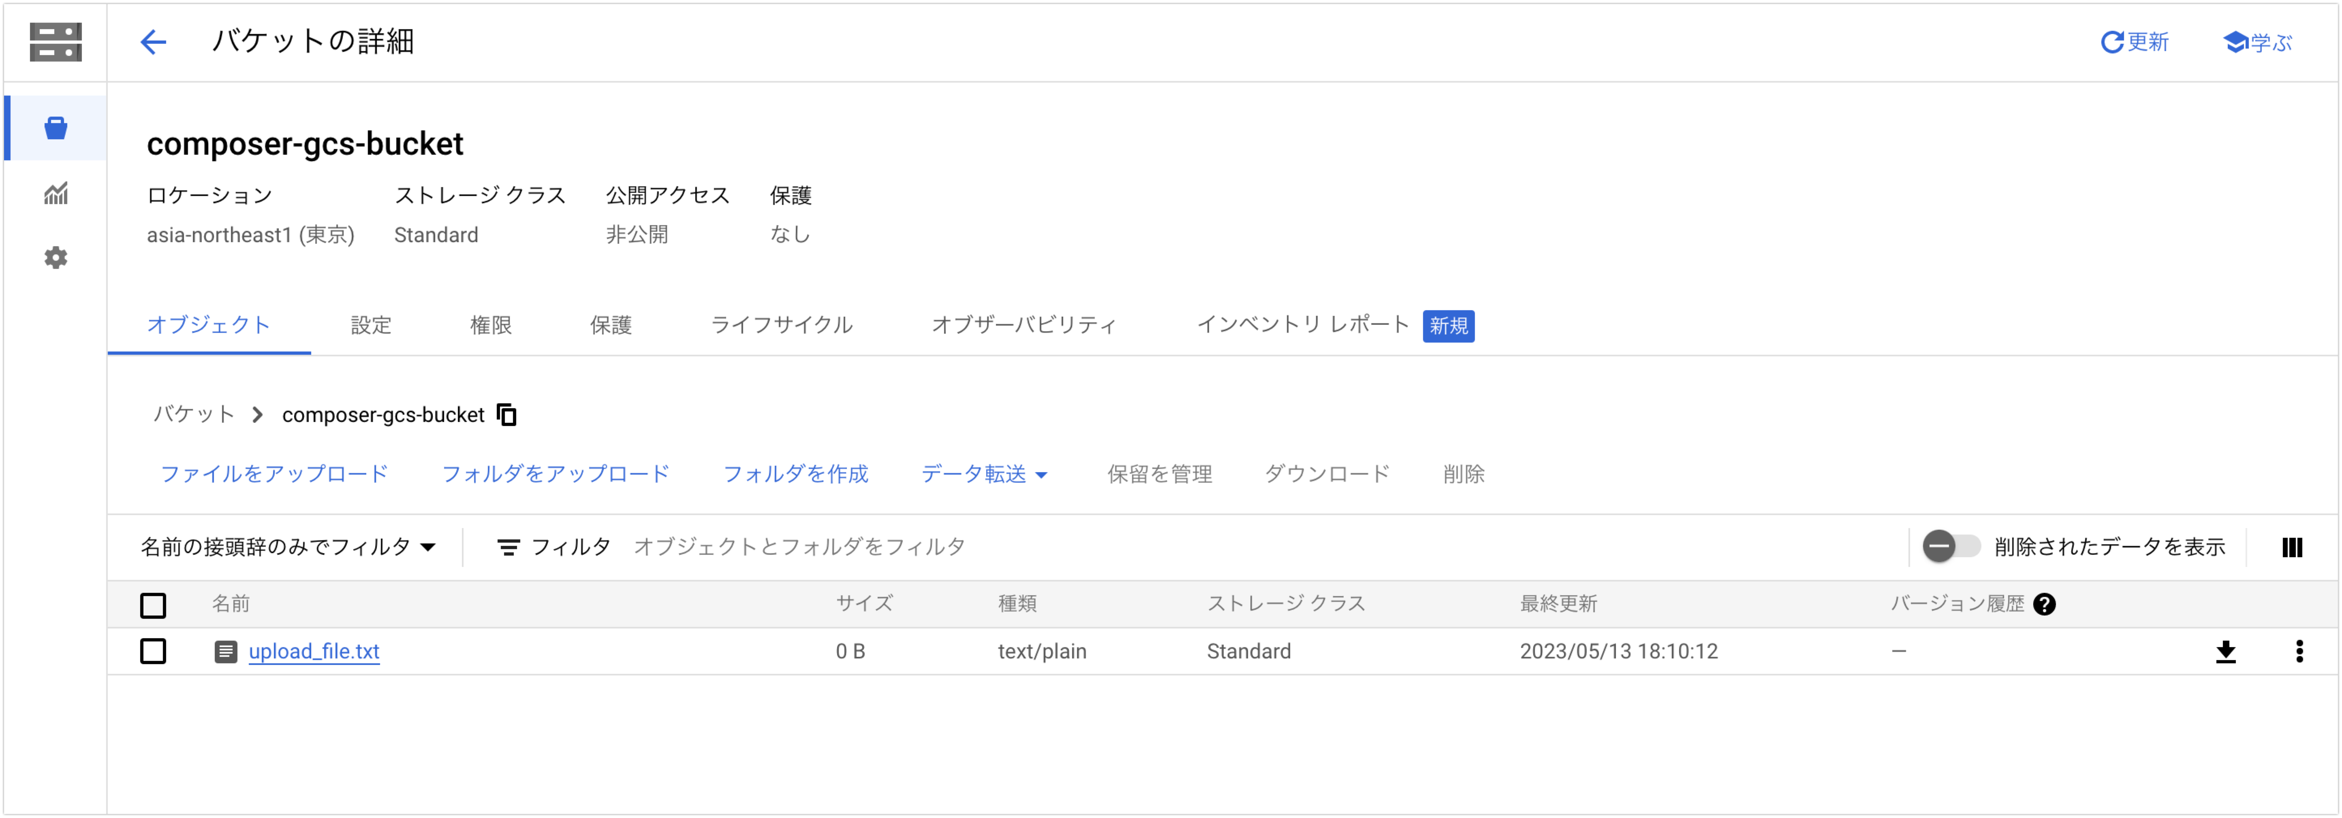This screenshot has height=818, width=2342.
Task: Go back with the left arrow icon
Action: pyautogui.click(x=153, y=42)
